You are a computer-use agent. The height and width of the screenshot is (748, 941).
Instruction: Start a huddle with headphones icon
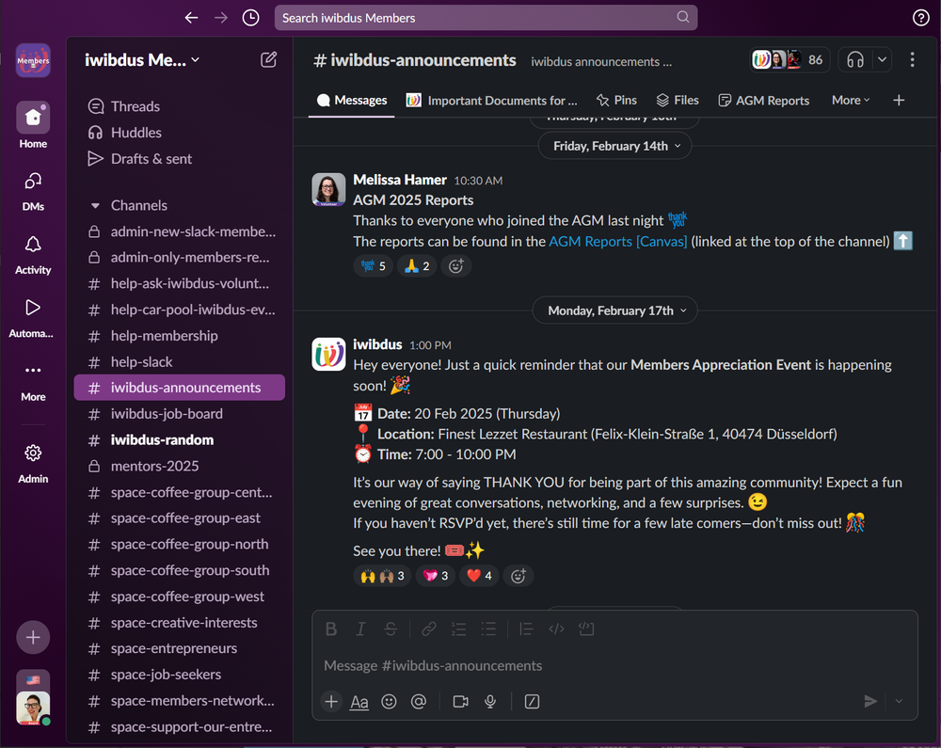click(855, 60)
